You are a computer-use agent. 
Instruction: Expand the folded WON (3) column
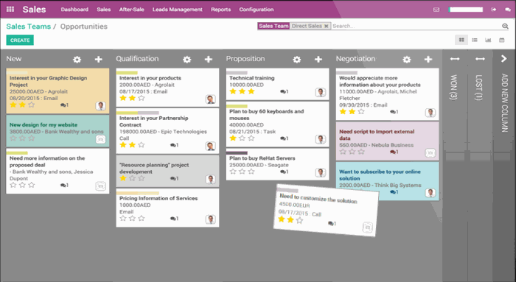(455, 59)
